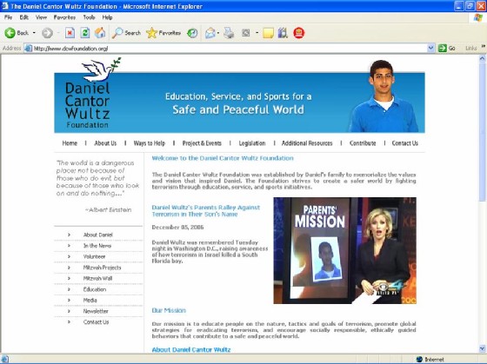Screen dimensions: 487x364
Task: Click the IE title bar page icon
Action: (4, 6)
